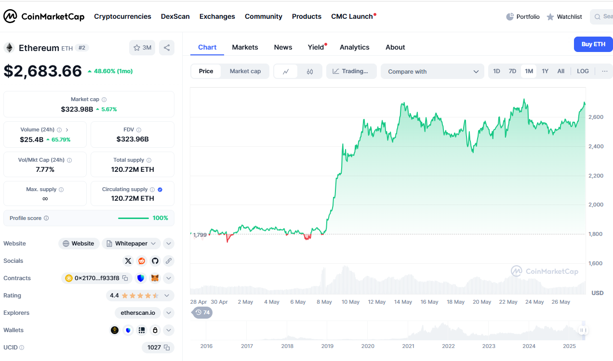Click the Circulating supply verified badge
This screenshot has width=613, height=361.
pyautogui.click(x=160, y=190)
